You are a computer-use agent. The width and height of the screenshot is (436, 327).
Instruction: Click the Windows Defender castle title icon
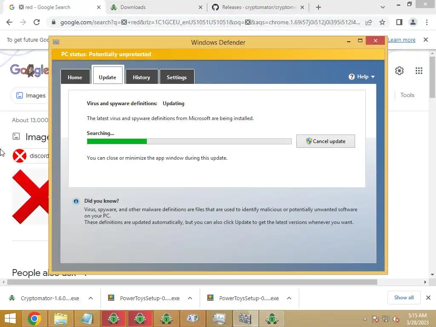(56, 42)
